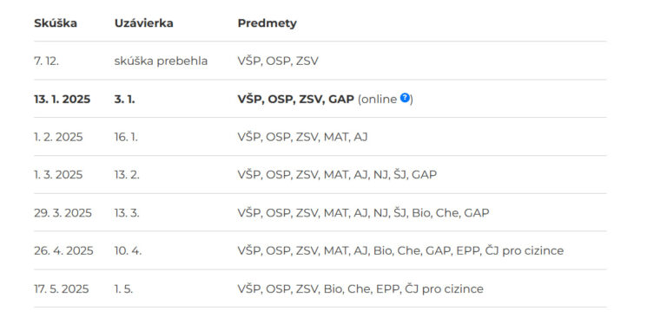667x317 pixels.
Task: Click the word 'online' next to GAP
Action: [379, 100]
